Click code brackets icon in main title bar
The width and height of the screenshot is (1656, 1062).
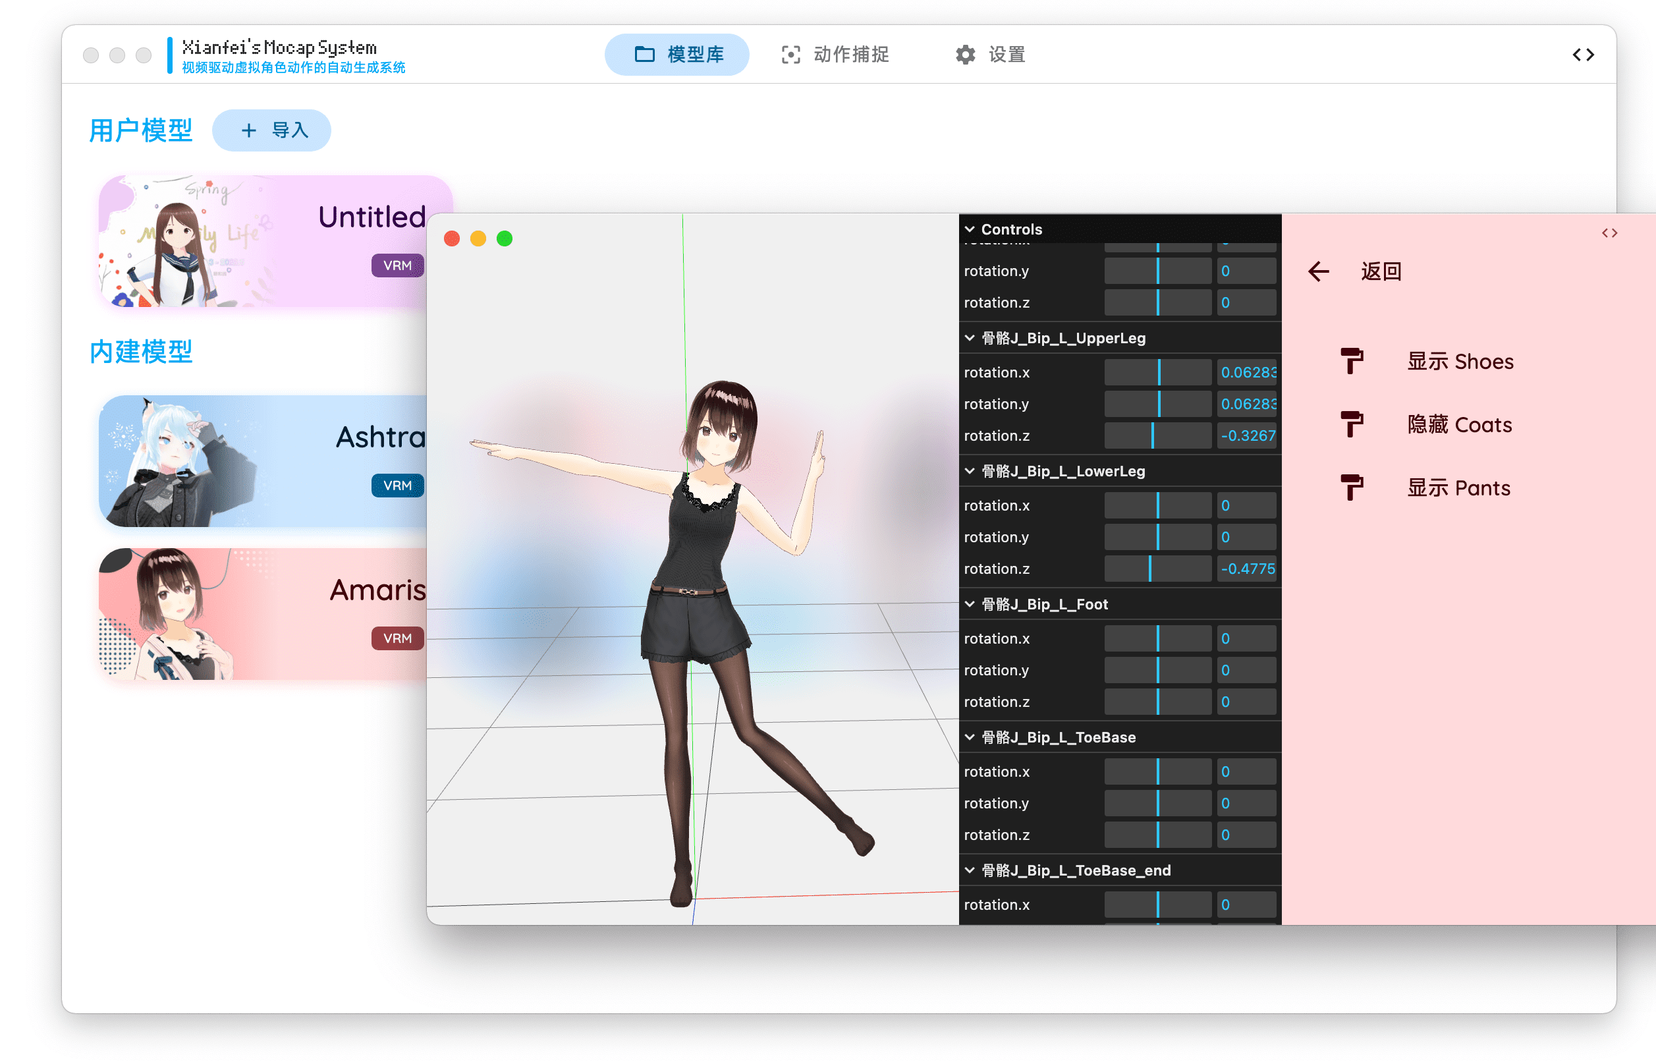[x=1583, y=55]
